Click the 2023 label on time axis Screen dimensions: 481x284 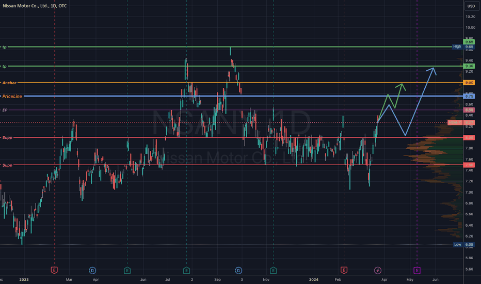24,279
